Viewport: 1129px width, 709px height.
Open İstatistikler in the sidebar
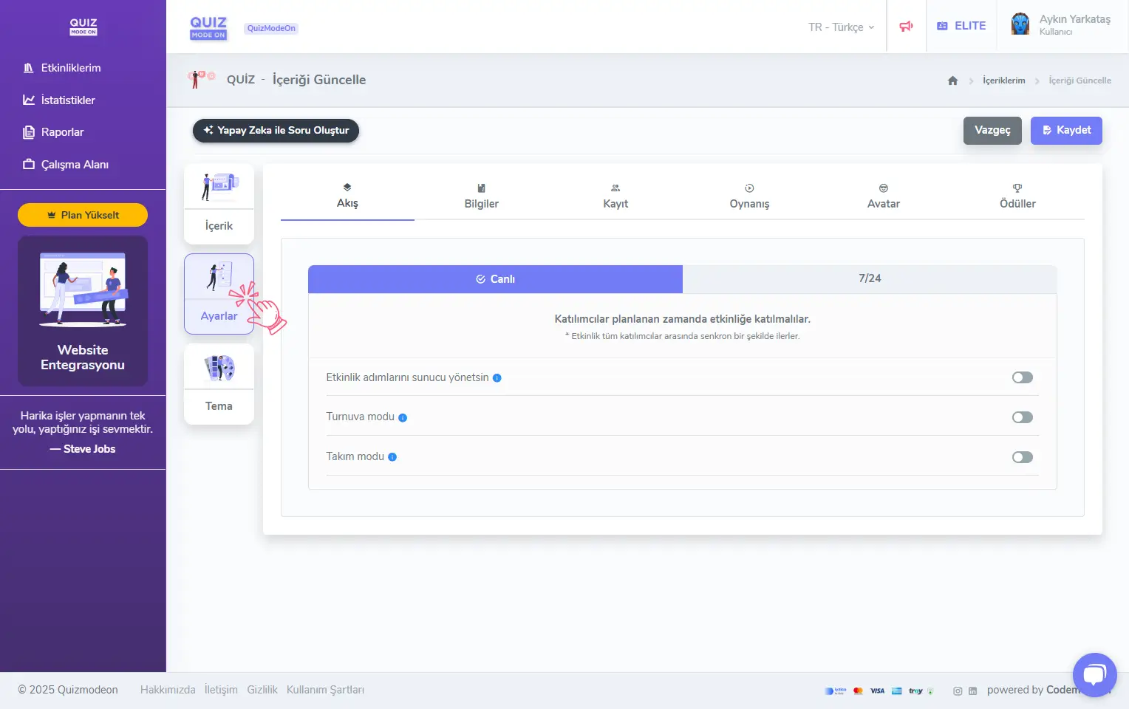[67, 100]
